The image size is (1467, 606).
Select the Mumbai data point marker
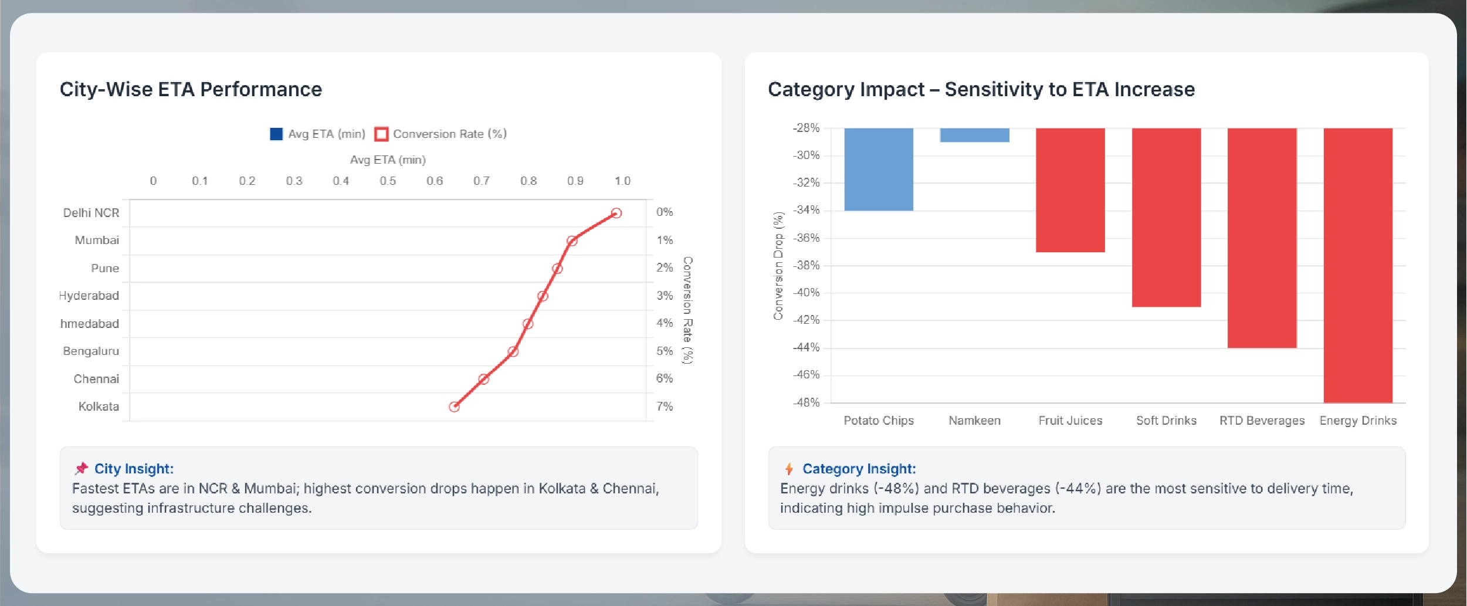572,241
